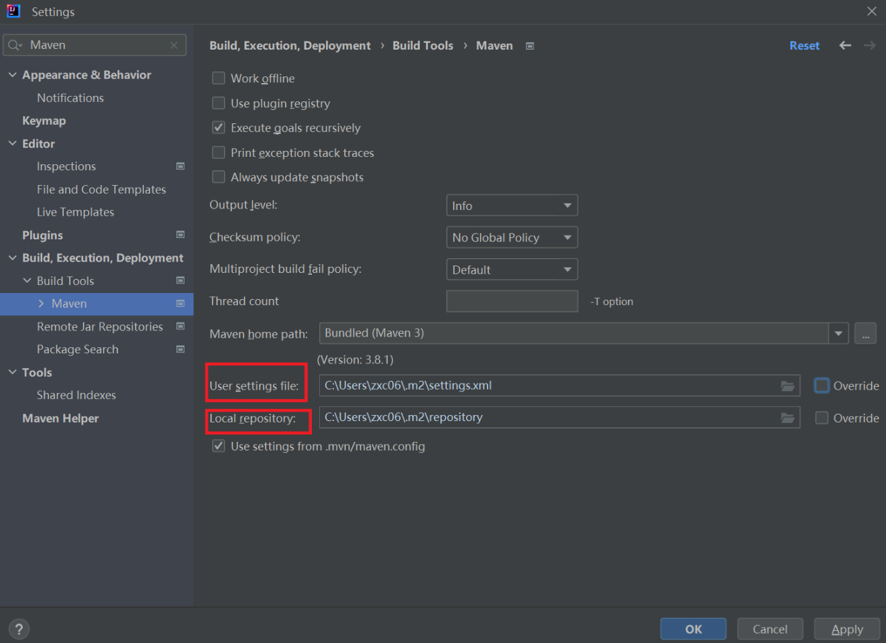
Task: Click OK to confirm settings
Action: click(x=694, y=629)
